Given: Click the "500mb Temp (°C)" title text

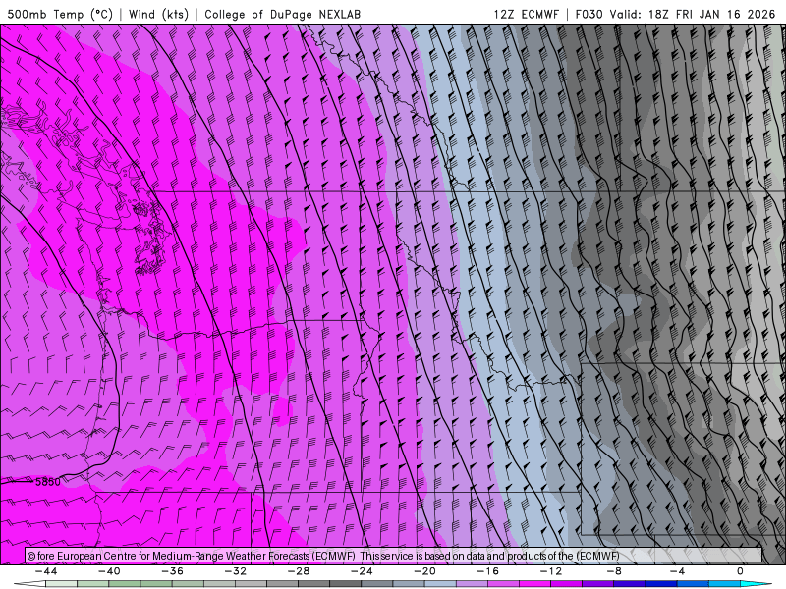Looking at the screenshot, I should click(x=60, y=14).
